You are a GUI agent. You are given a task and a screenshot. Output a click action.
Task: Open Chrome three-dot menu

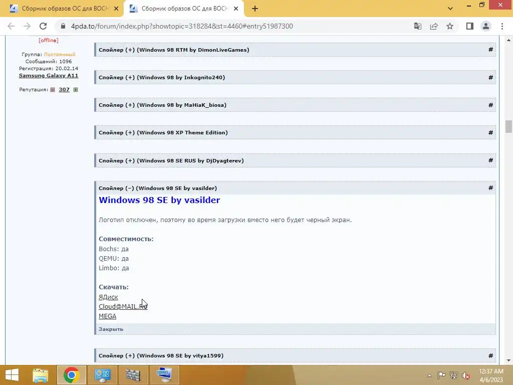point(502,26)
